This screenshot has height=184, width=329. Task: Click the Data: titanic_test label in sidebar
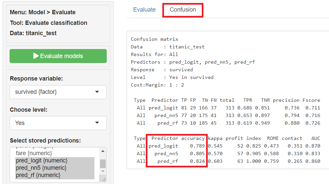tap(33, 33)
